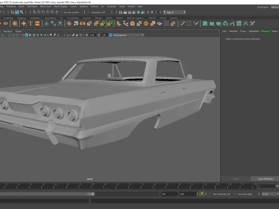
Task: Open the Display menu in Attribute Editor
Action: pos(265,31)
